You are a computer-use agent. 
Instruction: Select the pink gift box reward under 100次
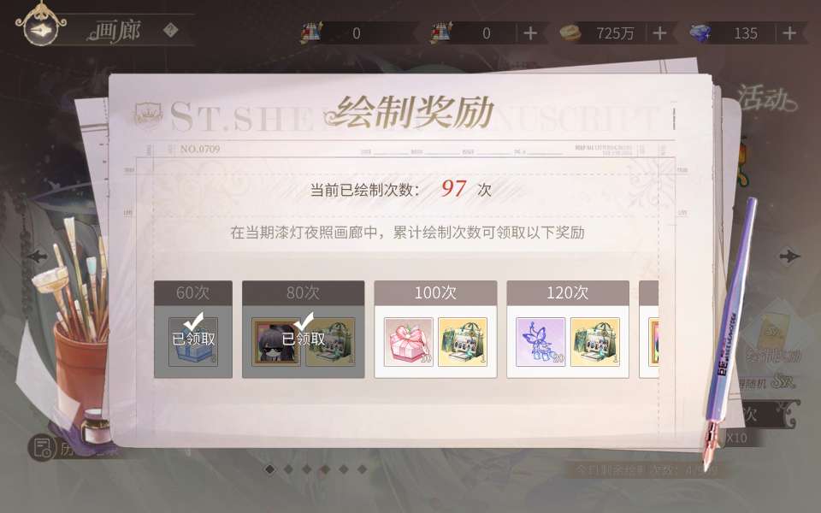tap(409, 342)
